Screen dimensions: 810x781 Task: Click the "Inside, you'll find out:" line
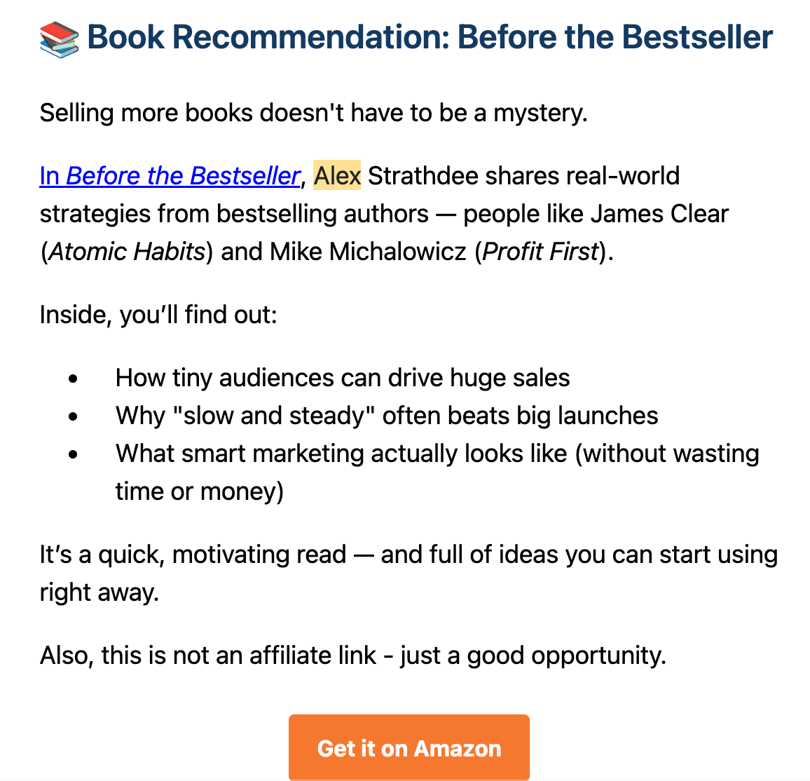pyautogui.click(x=158, y=314)
